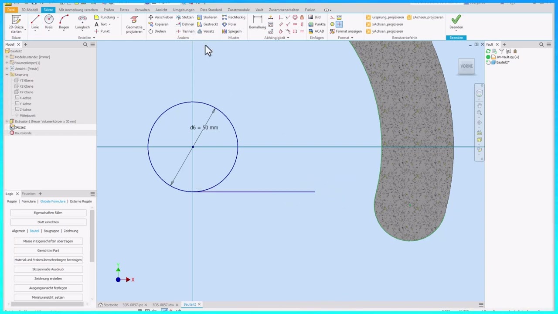The width and height of the screenshot is (558, 314).
Task: Expand Ansicht: [Primär] node
Action: click(x=7, y=69)
